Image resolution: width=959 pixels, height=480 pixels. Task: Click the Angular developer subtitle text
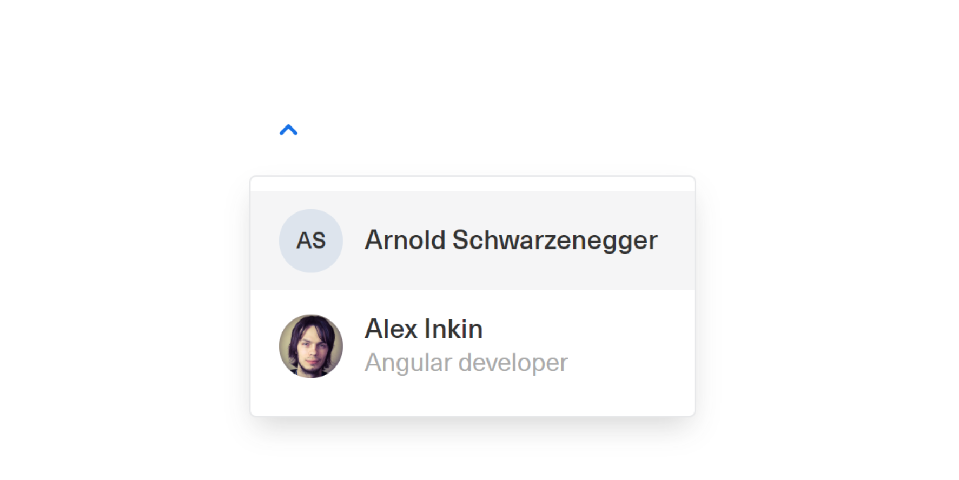click(466, 362)
